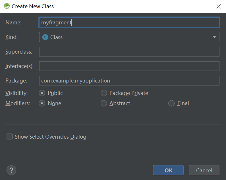Click the Package field with com.example.myapplication
Image resolution: width=226 pixels, height=180 pixels.
129,81
